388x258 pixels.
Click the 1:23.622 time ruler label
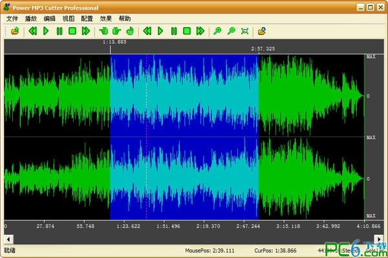tap(128, 226)
